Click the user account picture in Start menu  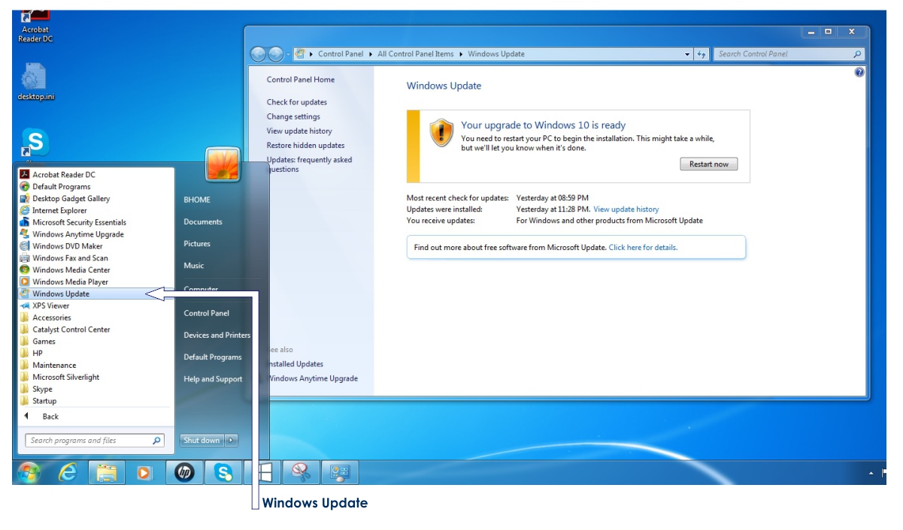tap(223, 164)
